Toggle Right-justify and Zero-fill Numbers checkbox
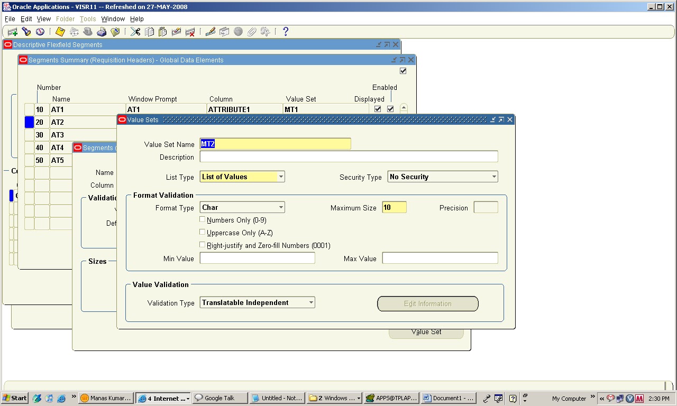This screenshot has width=677, height=406. 202,245
